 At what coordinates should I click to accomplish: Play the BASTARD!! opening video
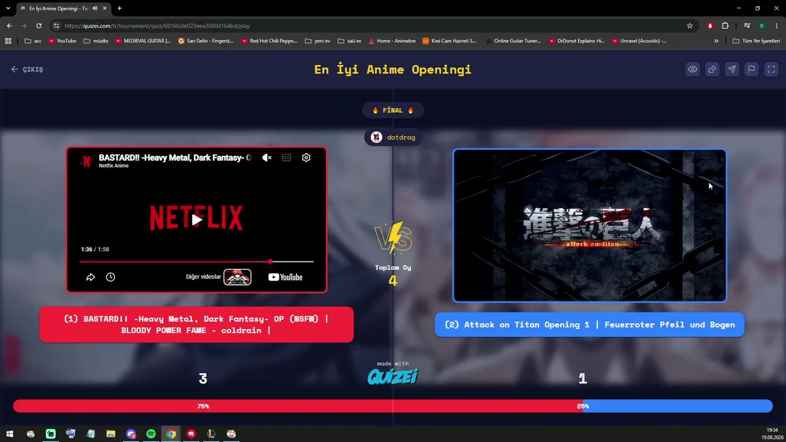pyautogui.click(x=196, y=220)
